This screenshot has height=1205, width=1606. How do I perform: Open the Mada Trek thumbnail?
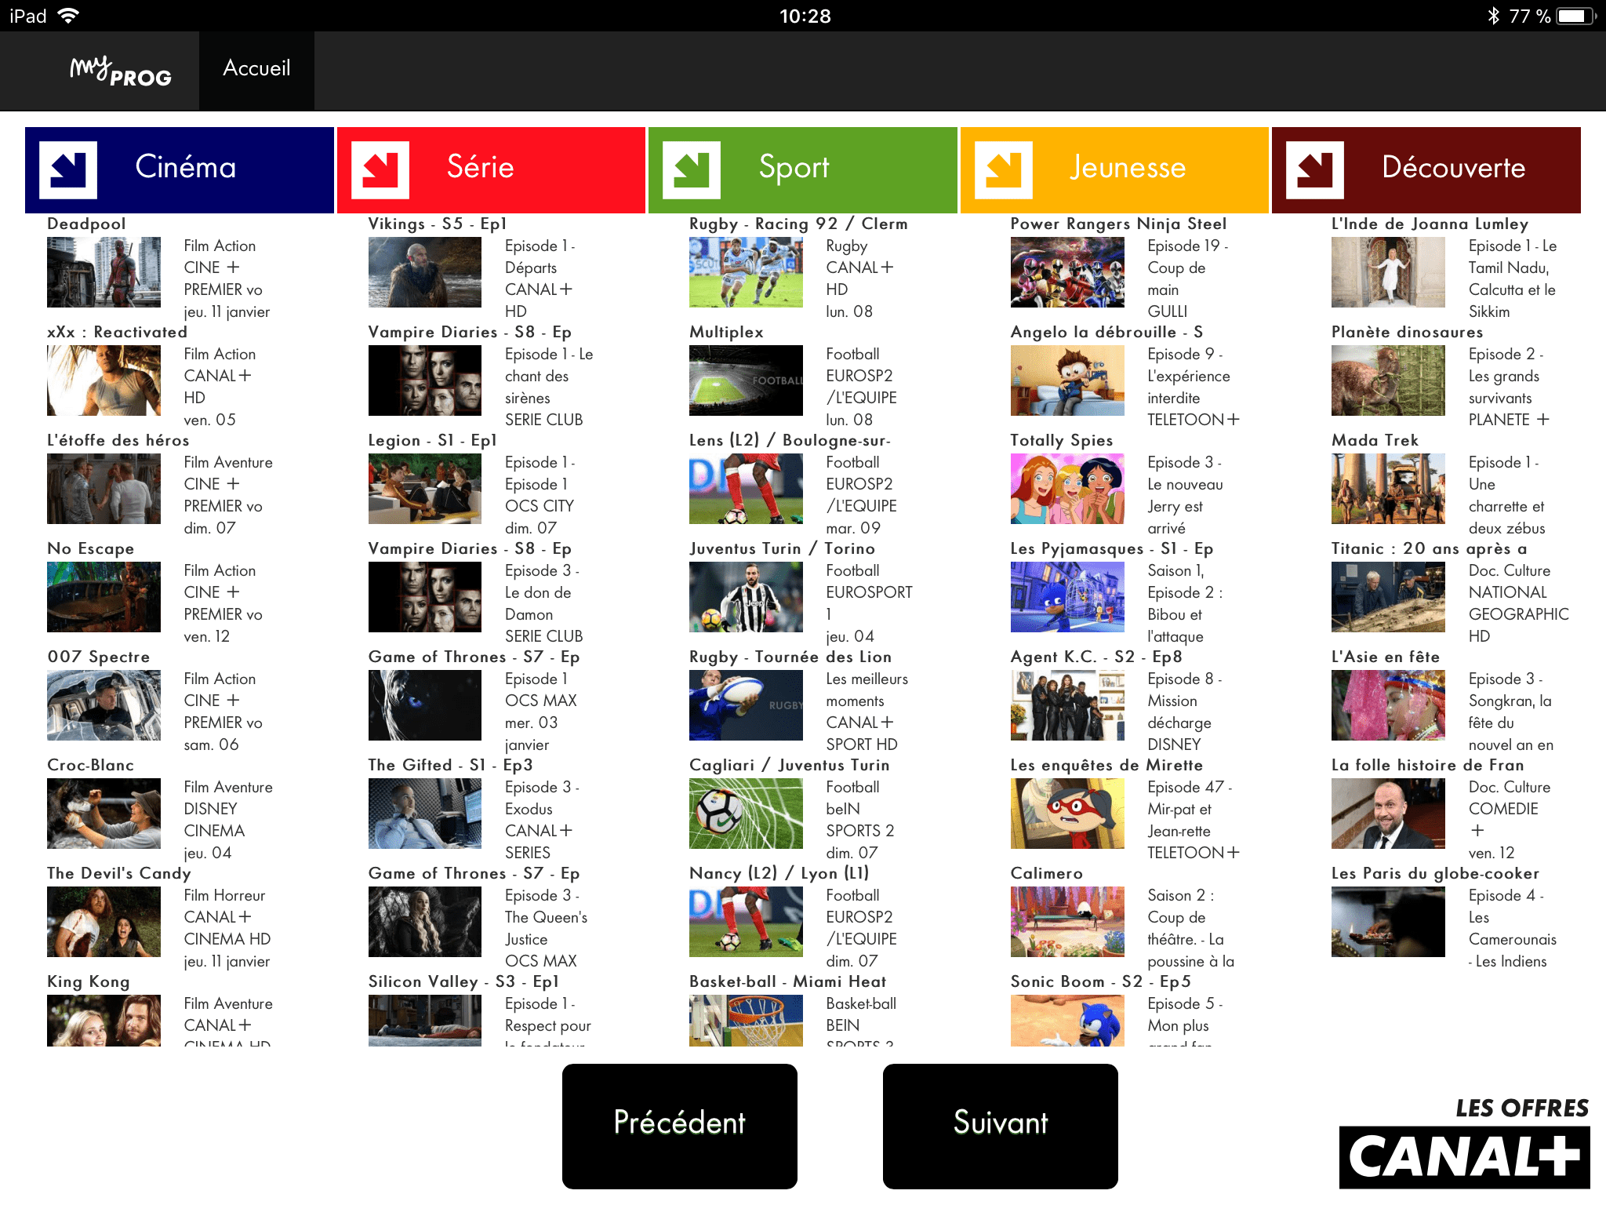[1388, 489]
